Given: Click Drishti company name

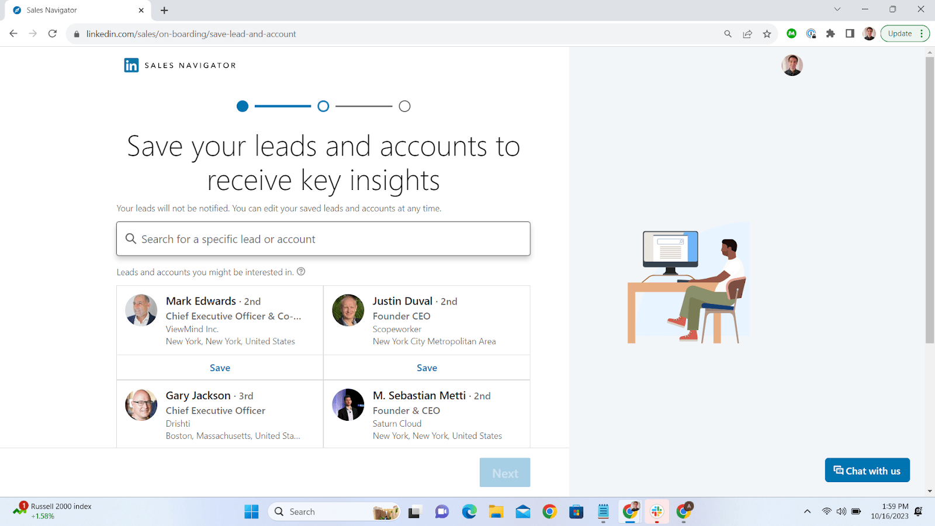Looking at the screenshot, I should [x=178, y=424].
